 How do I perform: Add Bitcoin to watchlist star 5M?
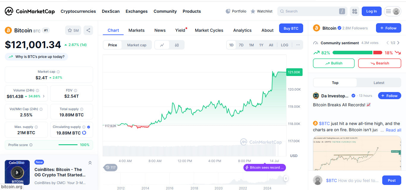(x=73, y=30)
